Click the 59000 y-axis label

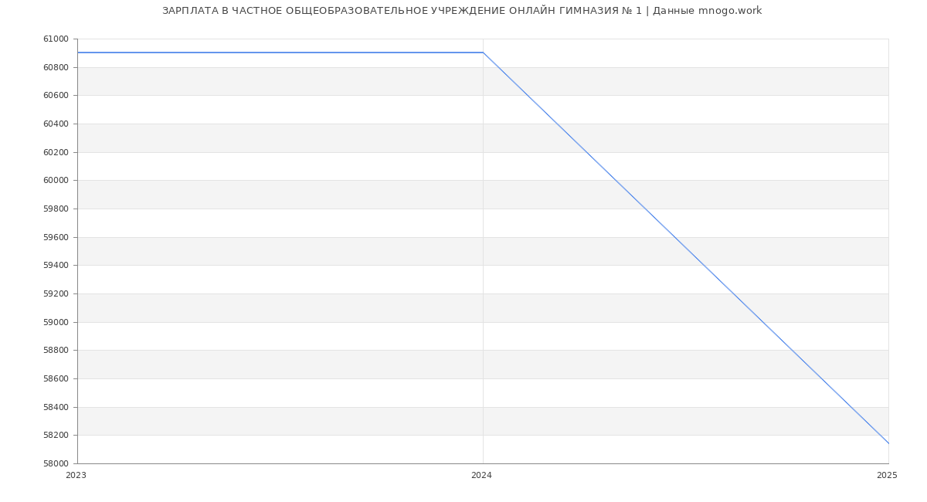(56, 322)
